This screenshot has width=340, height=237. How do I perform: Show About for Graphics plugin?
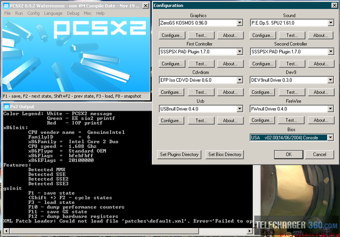230,35
